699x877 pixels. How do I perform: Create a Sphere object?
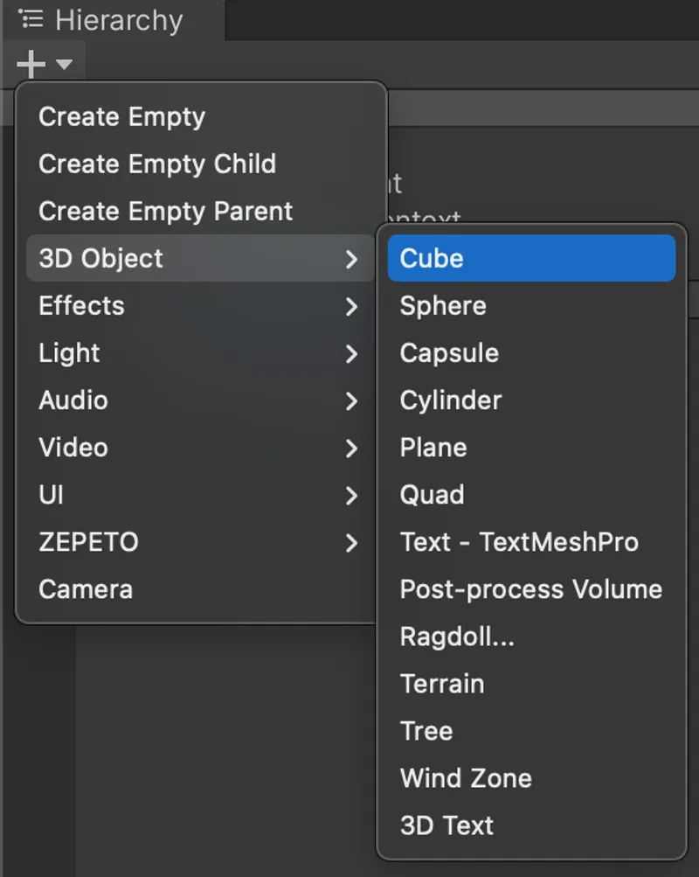click(x=442, y=305)
